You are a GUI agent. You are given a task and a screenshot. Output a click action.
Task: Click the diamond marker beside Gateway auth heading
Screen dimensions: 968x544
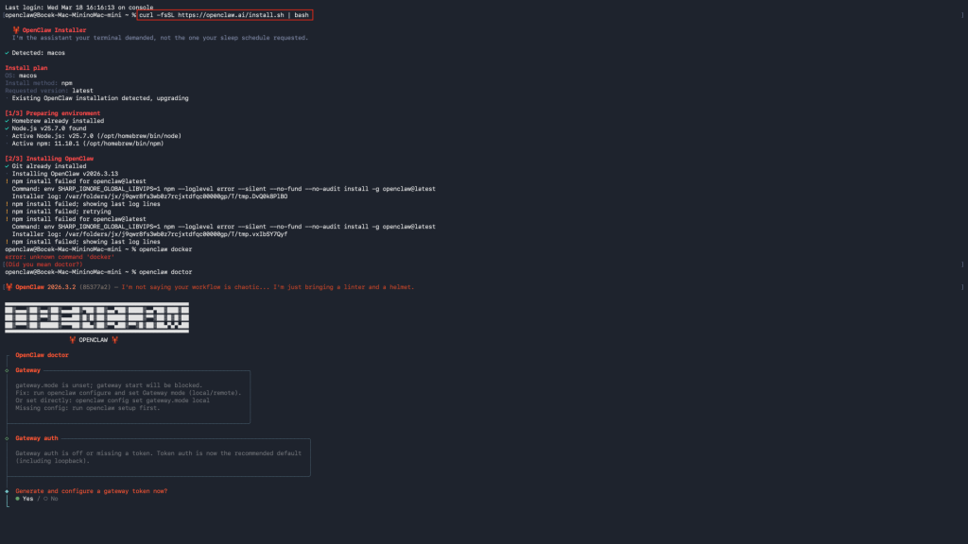[7, 438]
